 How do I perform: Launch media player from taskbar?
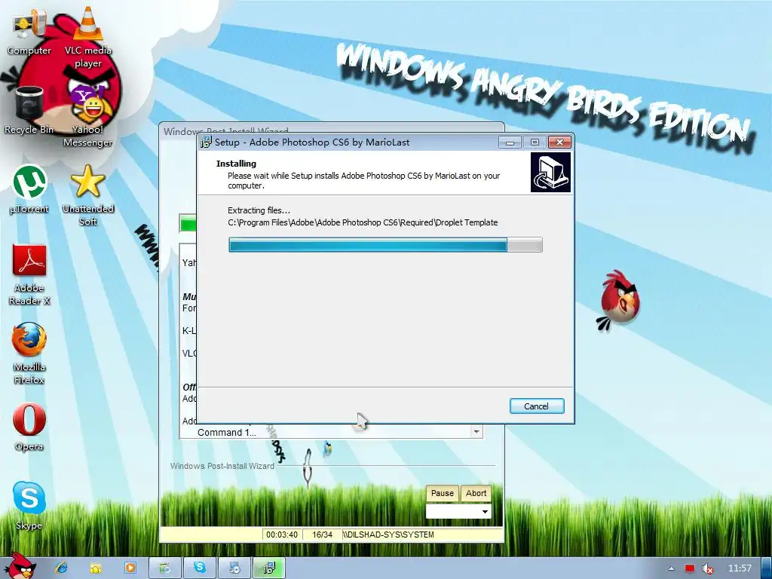(x=130, y=568)
